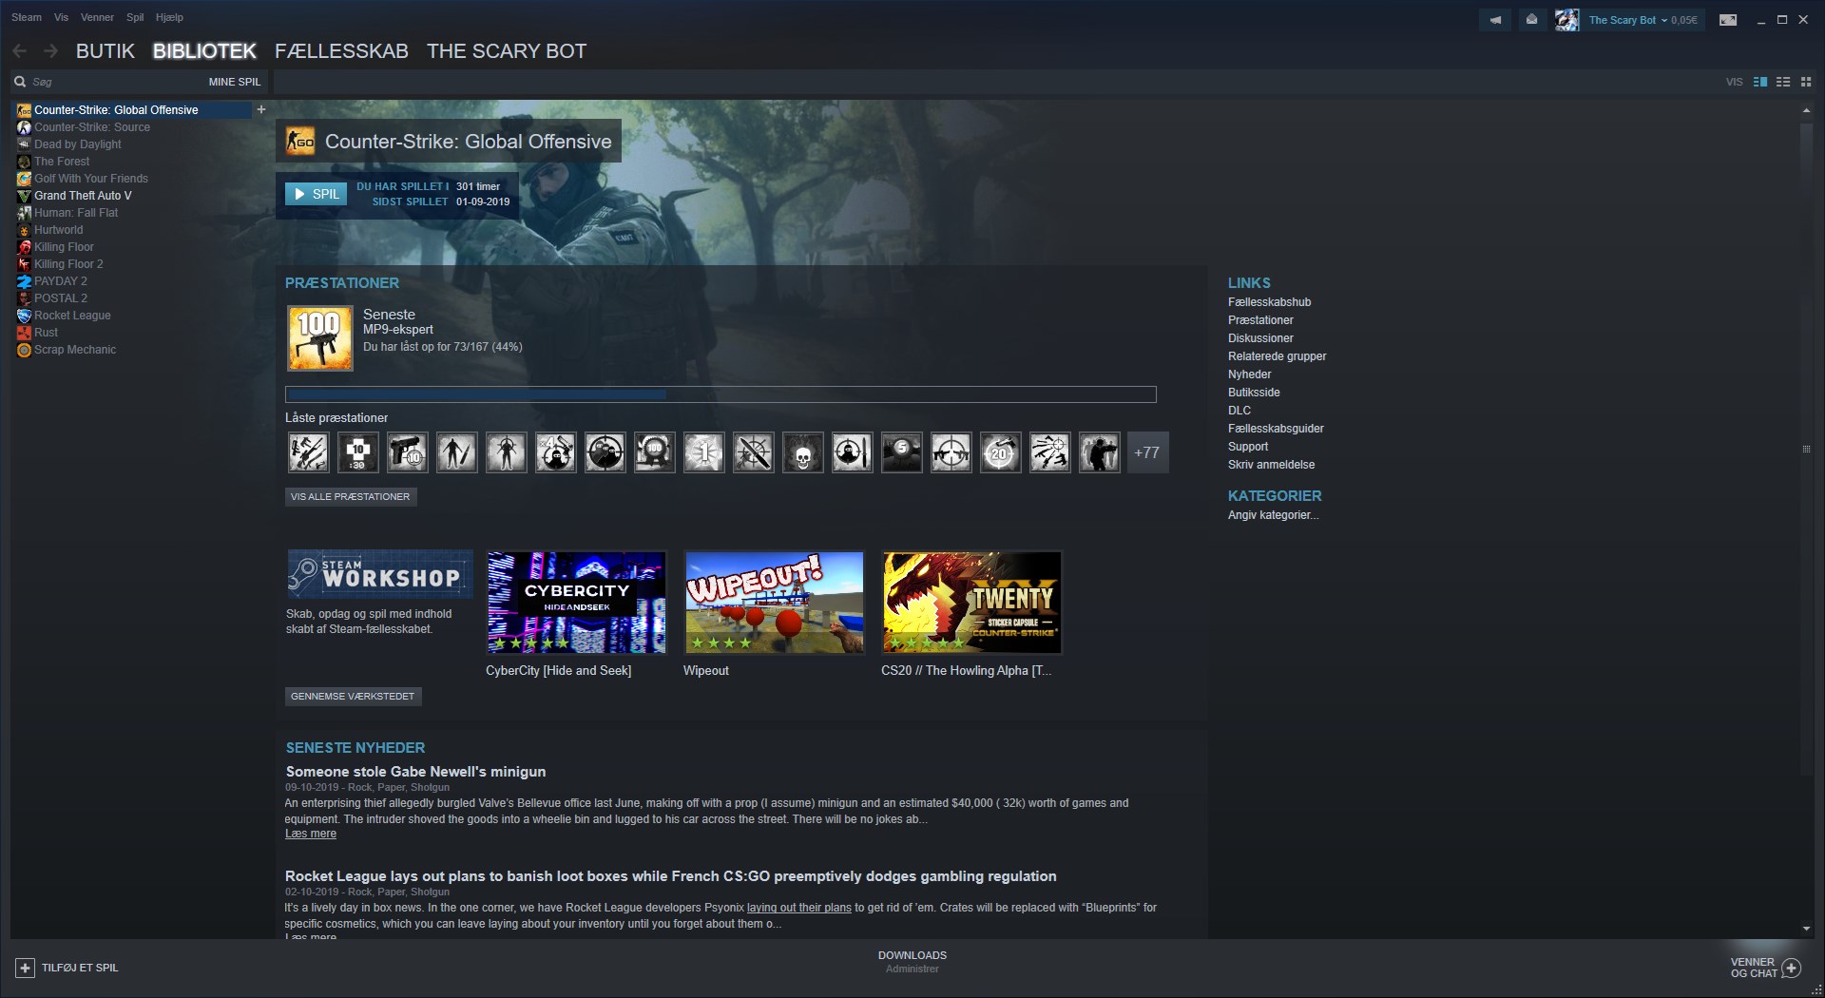Open the Steam menu
The width and height of the screenshot is (1825, 998).
(27, 17)
